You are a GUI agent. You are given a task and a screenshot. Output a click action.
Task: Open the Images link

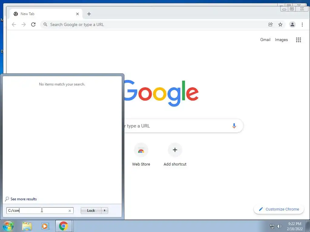click(281, 40)
